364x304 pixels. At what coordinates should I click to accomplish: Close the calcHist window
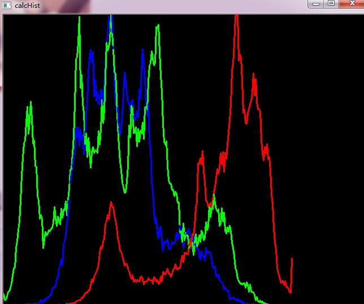(352, 3)
